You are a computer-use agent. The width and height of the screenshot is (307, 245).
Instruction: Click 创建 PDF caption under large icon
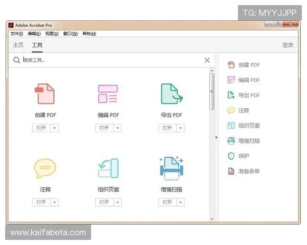(46, 115)
